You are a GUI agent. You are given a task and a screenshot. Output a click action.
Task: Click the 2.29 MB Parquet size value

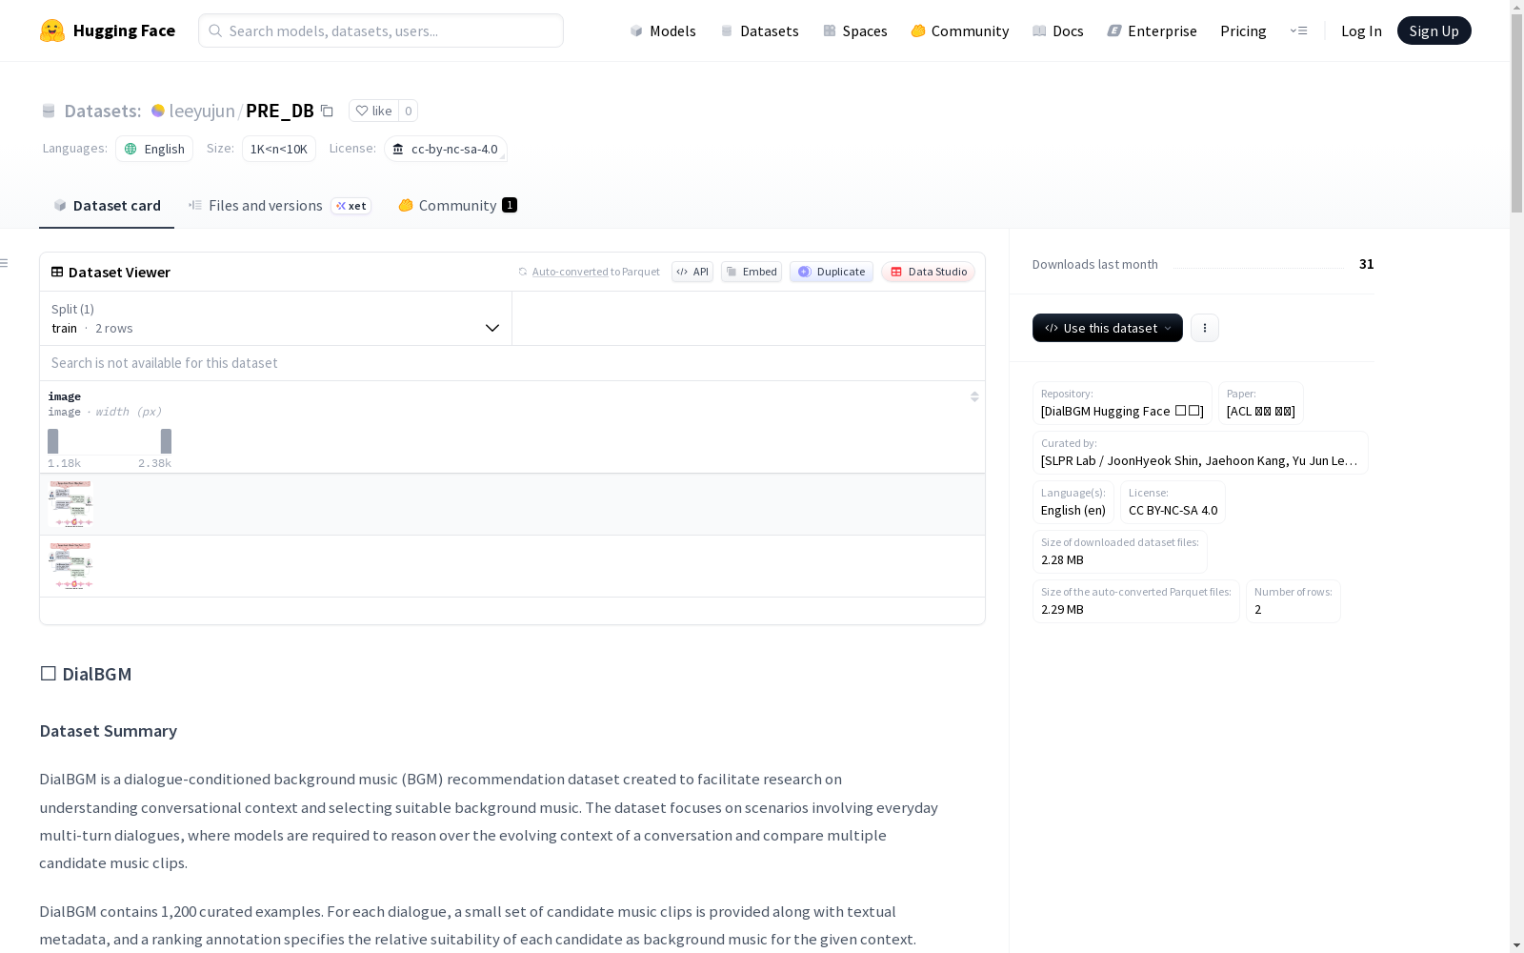click(x=1062, y=609)
